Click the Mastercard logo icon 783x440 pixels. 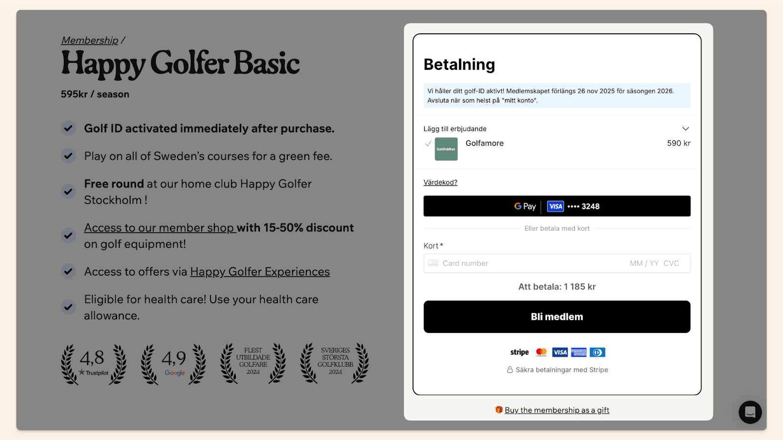[541, 352]
